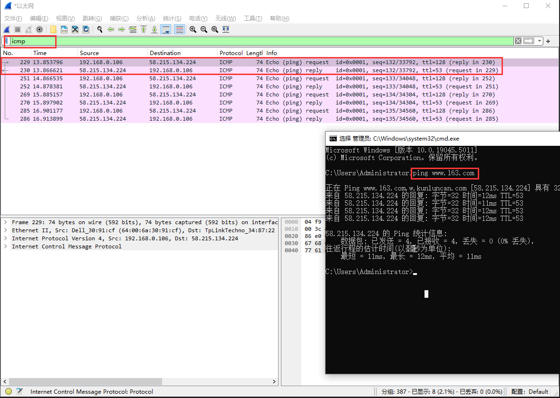Add a filter button with plus icon

point(548,41)
